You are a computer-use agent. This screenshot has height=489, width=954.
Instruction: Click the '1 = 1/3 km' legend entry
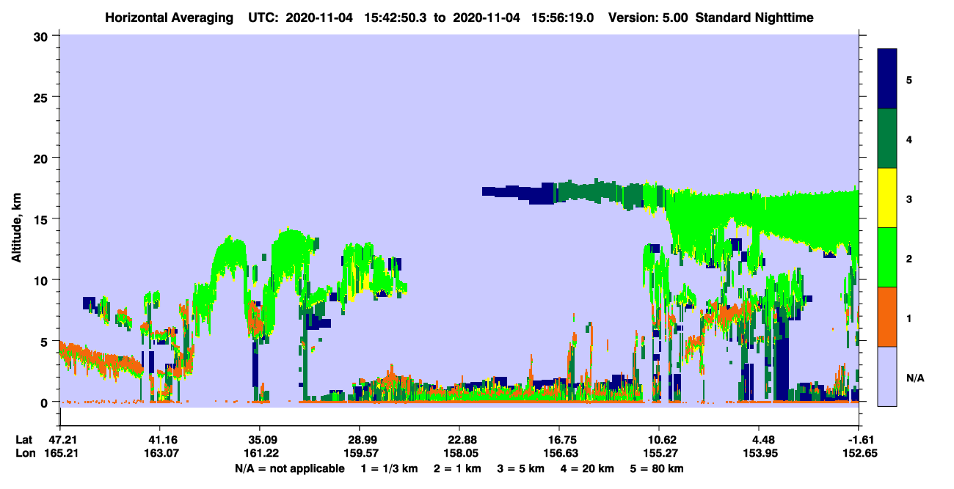[388, 468]
